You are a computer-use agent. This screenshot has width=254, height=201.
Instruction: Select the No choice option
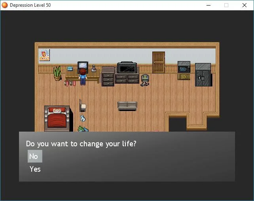[35, 156]
